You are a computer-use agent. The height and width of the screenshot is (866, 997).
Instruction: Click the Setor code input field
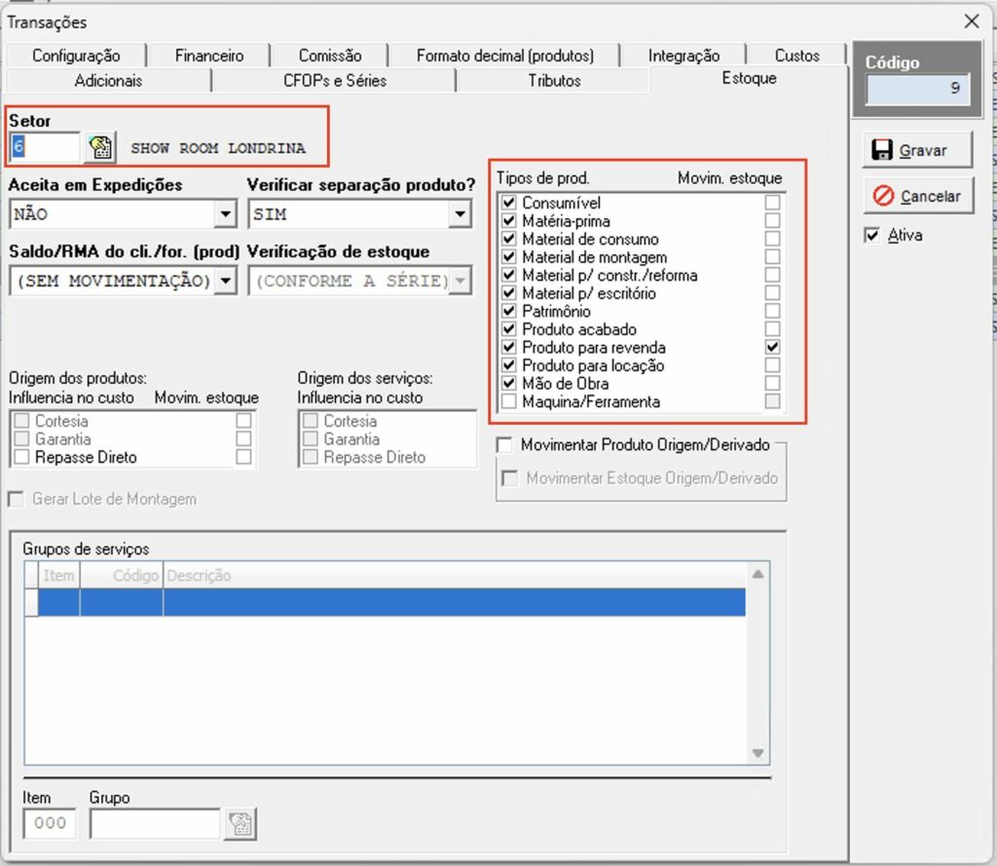click(45, 148)
